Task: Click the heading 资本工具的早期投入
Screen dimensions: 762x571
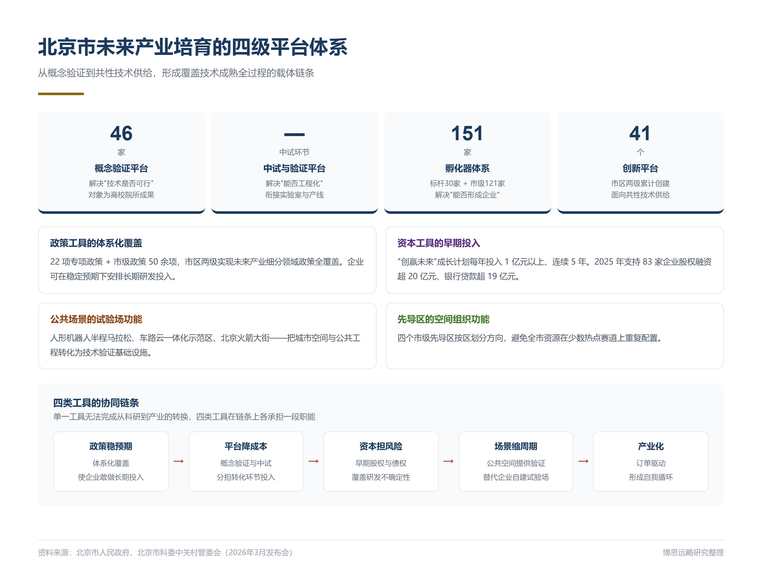Action: 438,243
